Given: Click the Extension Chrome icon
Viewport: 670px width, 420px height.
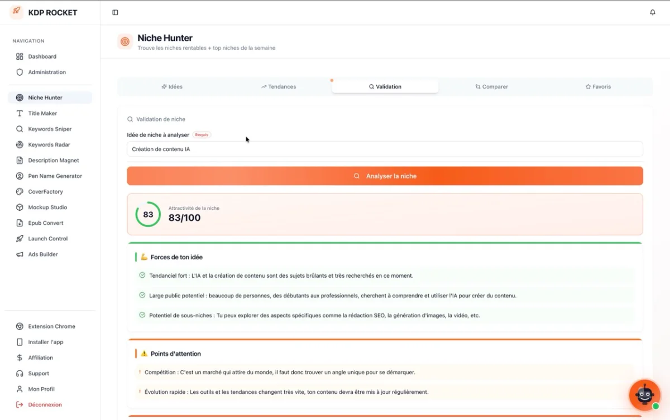Looking at the screenshot, I should (20, 326).
